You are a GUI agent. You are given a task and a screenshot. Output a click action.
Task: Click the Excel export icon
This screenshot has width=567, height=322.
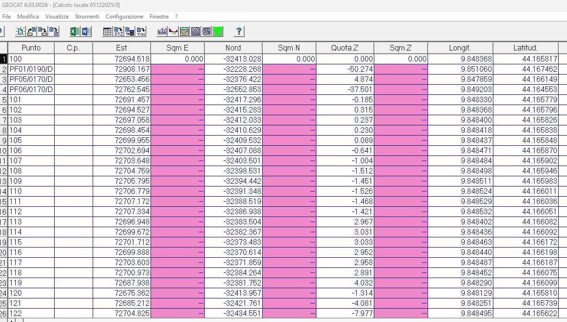pos(75,31)
